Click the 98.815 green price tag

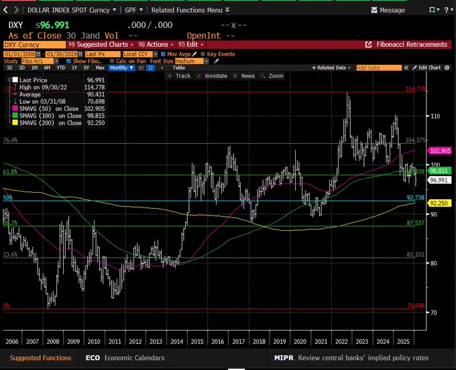pyautogui.click(x=440, y=171)
